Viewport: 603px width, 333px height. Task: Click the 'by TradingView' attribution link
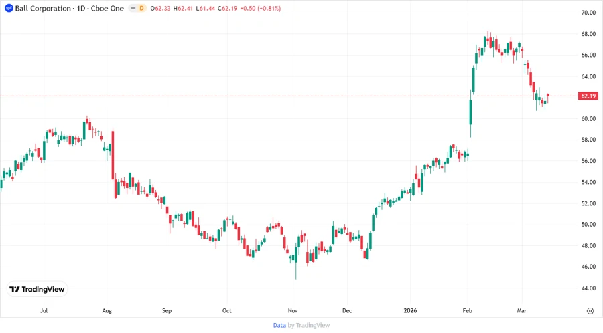pyautogui.click(x=309, y=326)
